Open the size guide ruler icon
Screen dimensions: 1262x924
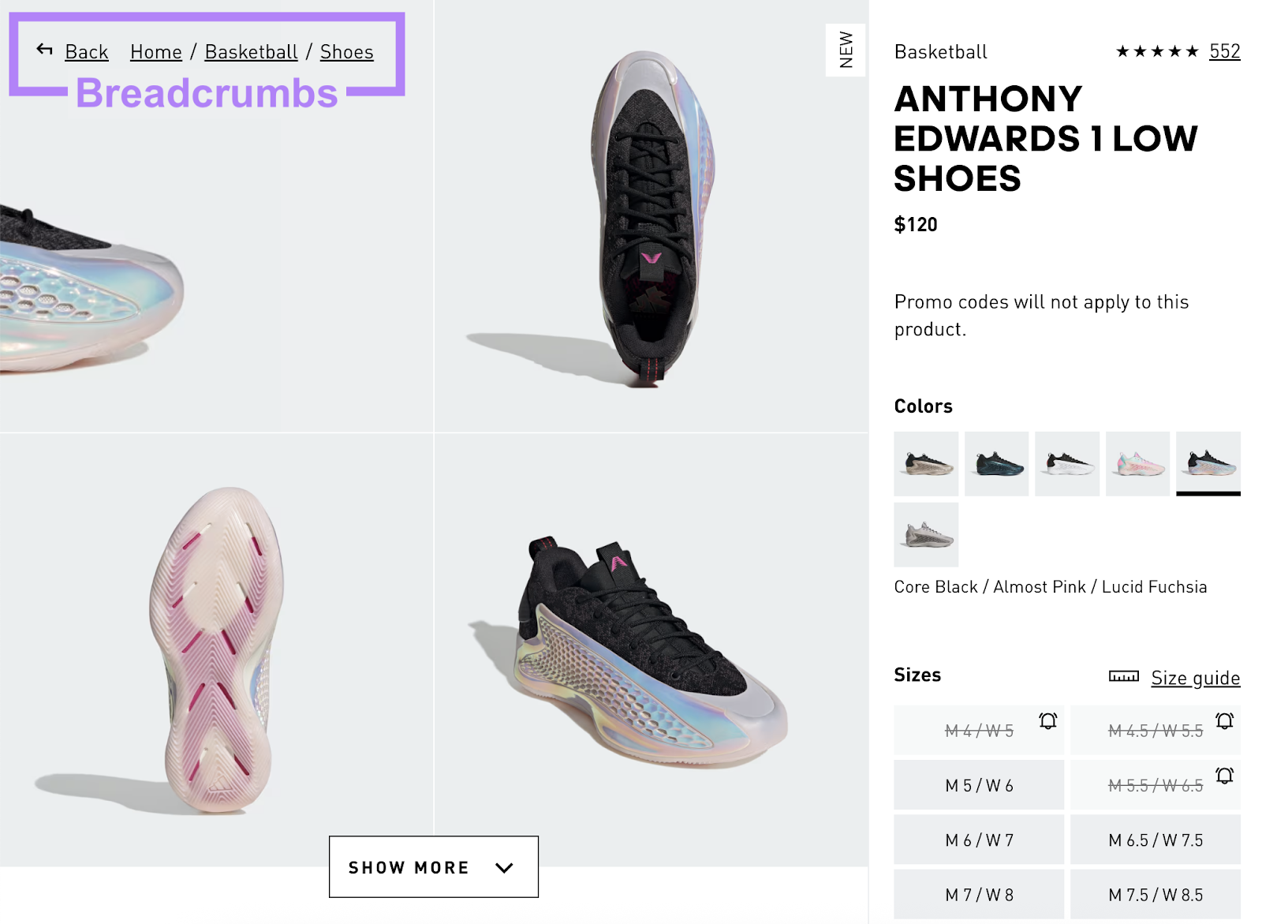click(1123, 677)
